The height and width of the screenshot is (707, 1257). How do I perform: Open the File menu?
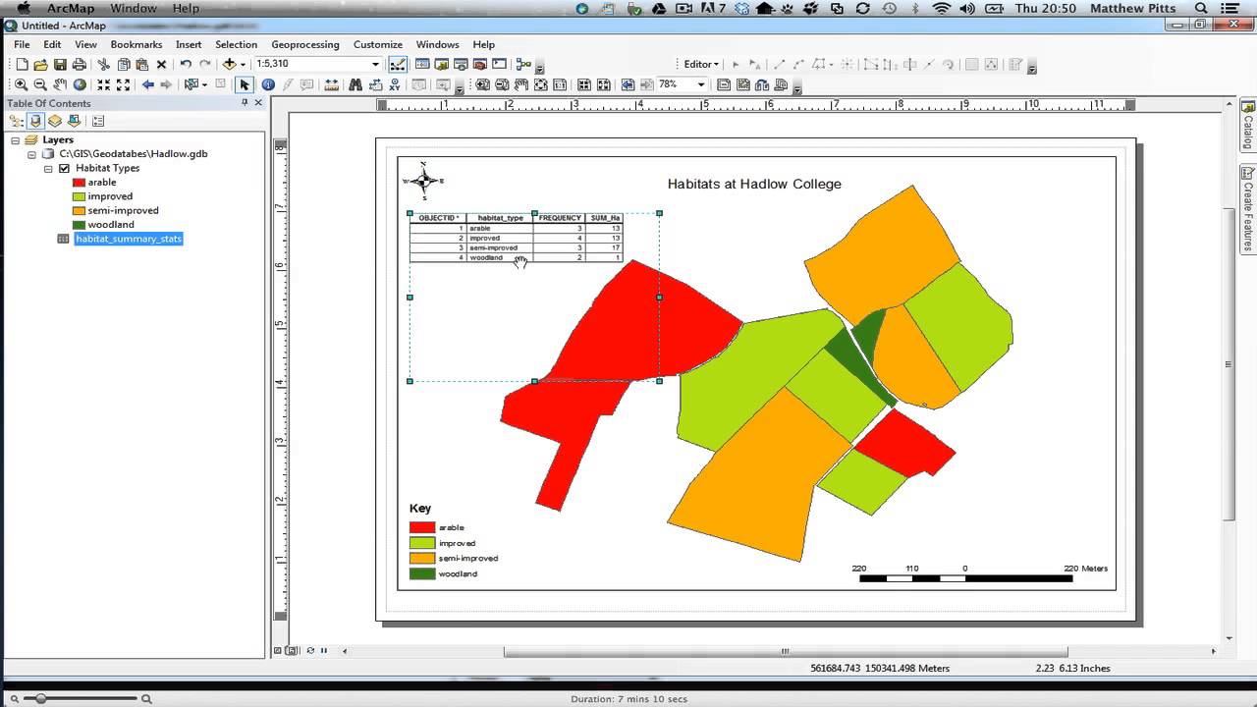pyautogui.click(x=22, y=44)
